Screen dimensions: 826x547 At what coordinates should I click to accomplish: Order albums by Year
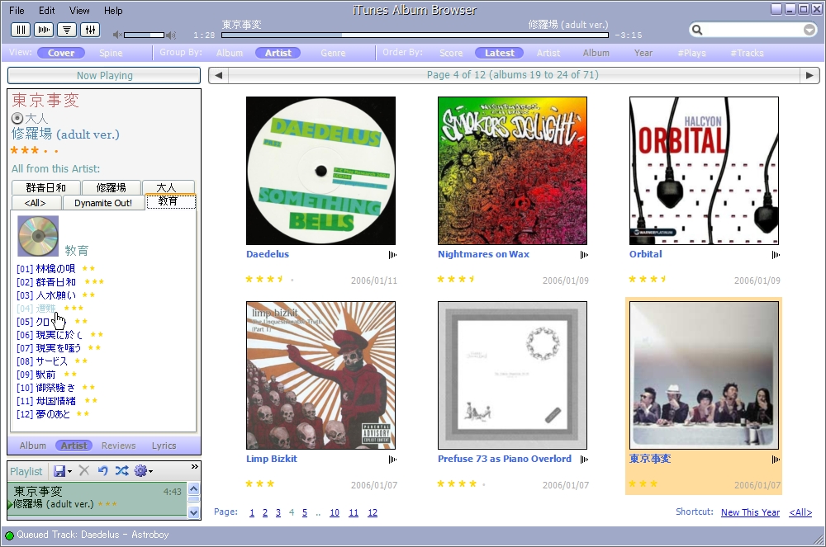coord(643,53)
